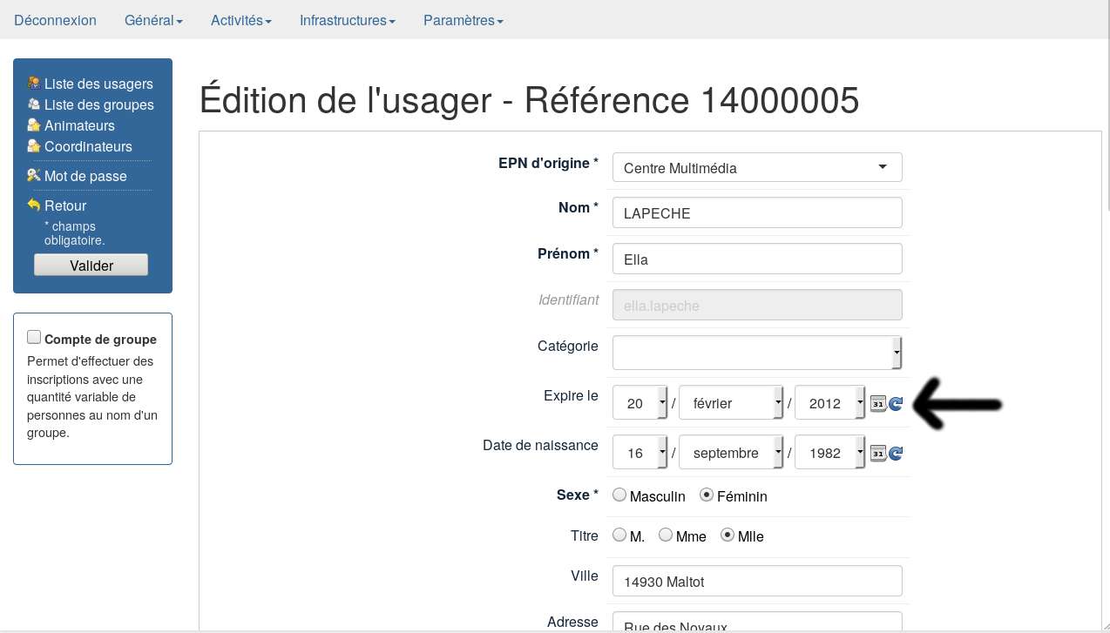Click the Coordinateurs sidebar icon
Viewport: 1110px width, 633px height.
[34, 146]
